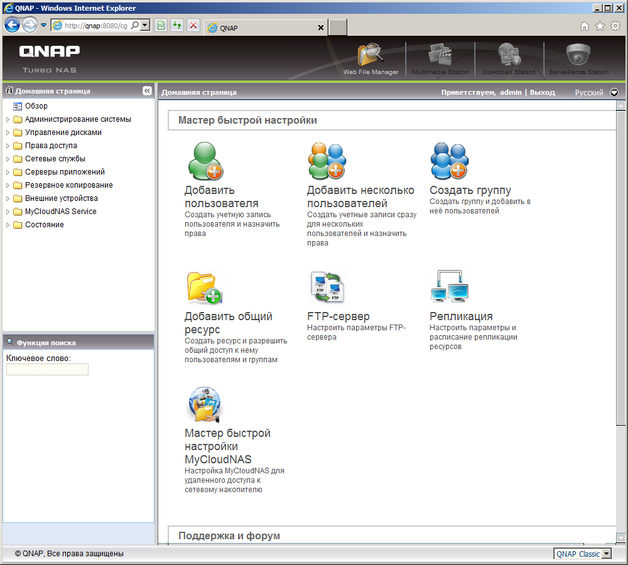Open Добавить несколько пользователей link
The width and height of the screenshot is (628, 565).
point(360,196)
